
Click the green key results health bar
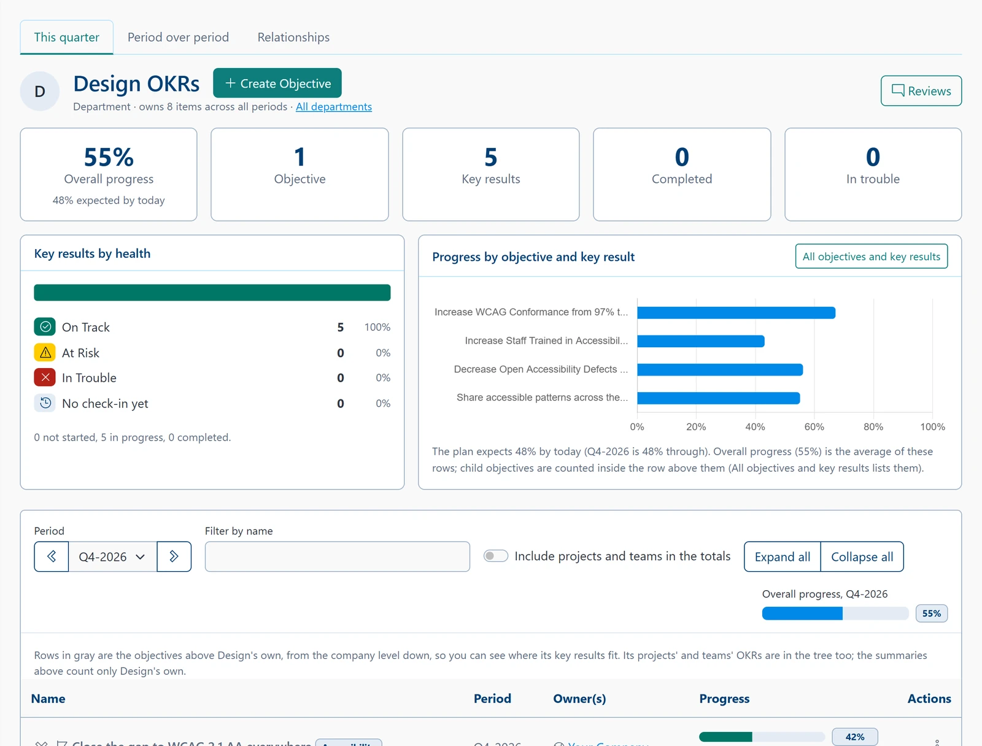(212, 293)
